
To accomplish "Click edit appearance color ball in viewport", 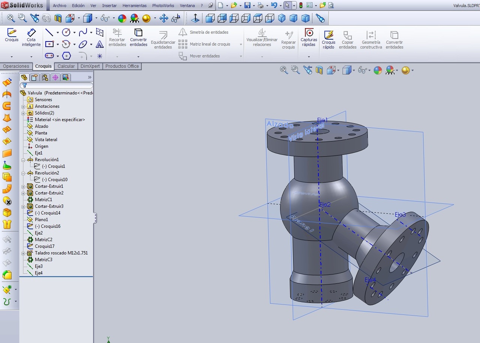I will coord(378,70).
